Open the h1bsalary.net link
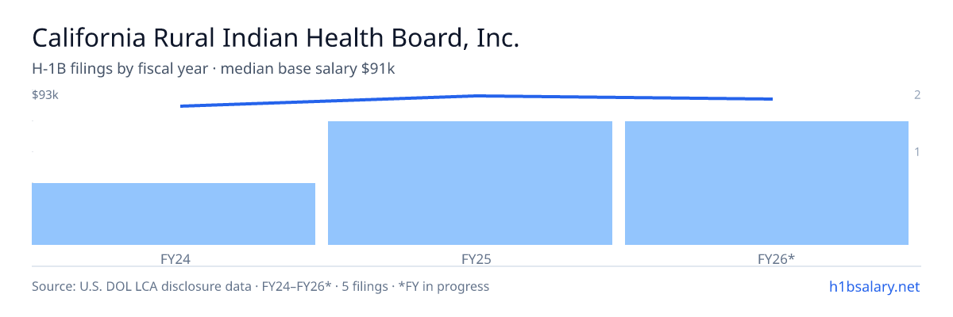This screenshot has height=317, width=953. 874,286
